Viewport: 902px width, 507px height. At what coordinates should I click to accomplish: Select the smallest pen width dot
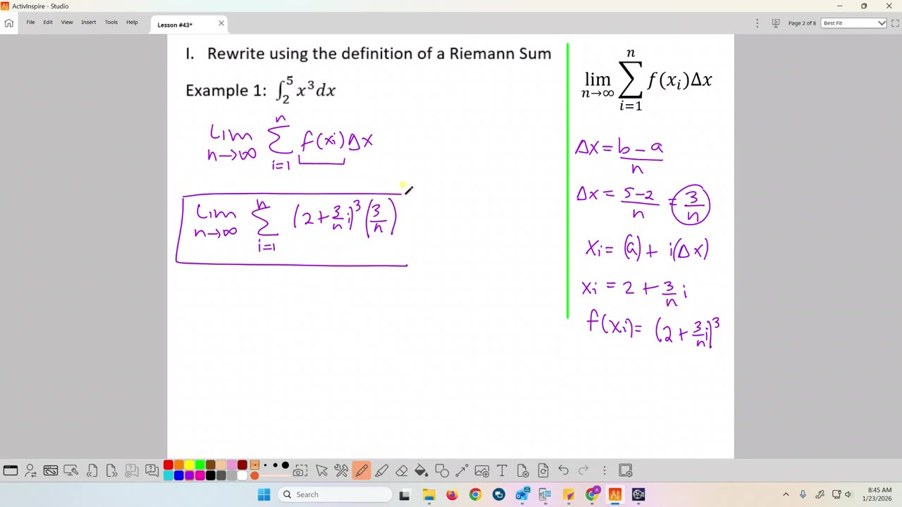[x=266, y=465]
